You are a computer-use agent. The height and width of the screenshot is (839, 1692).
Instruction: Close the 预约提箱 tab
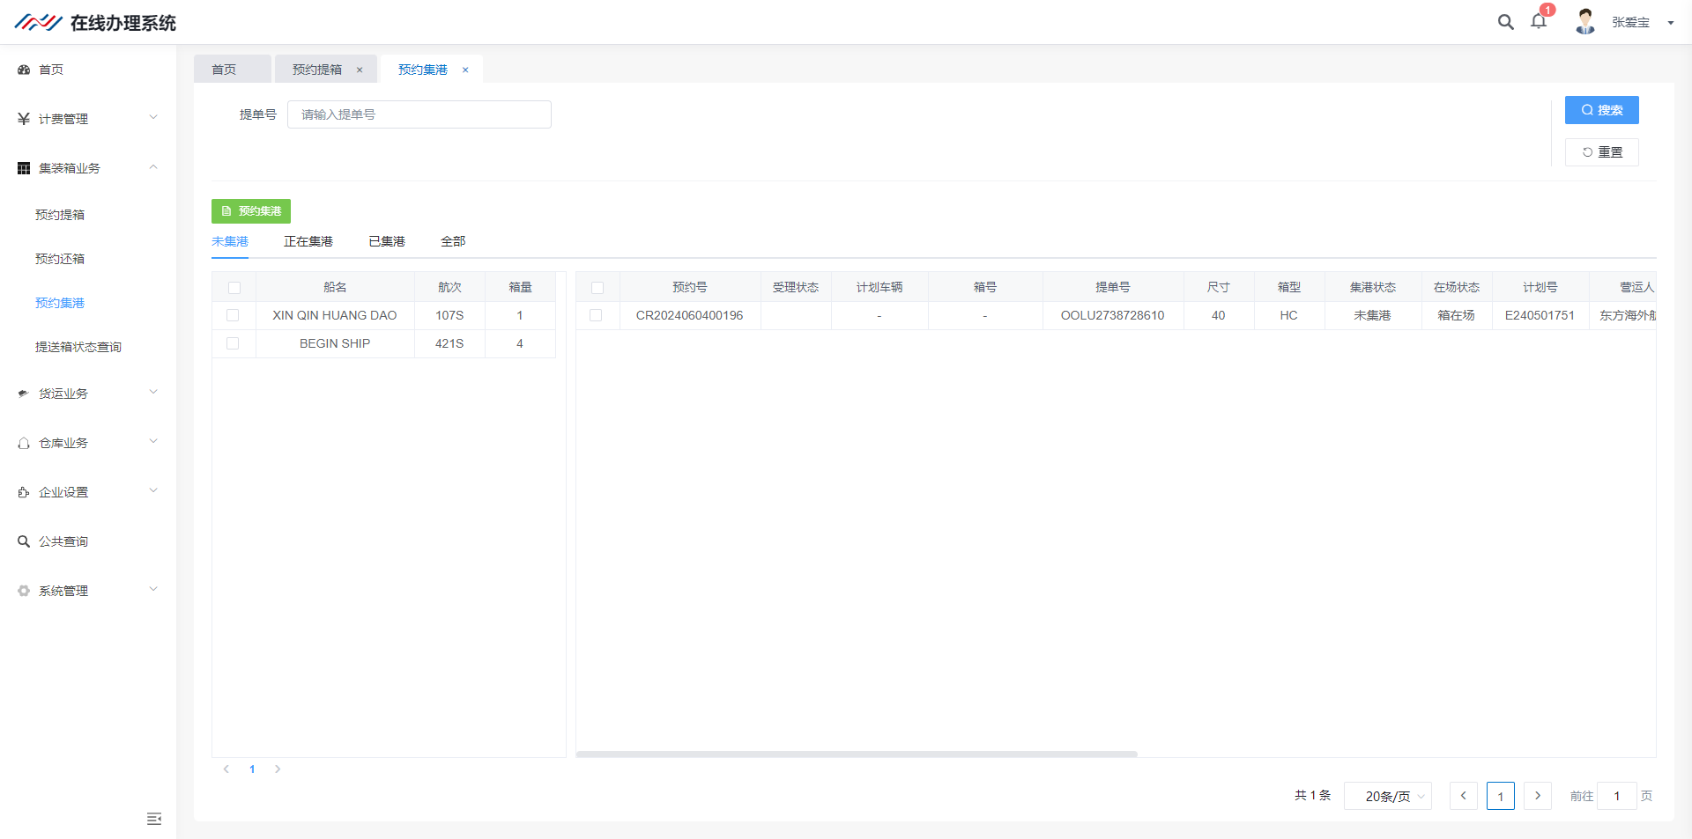360,70
